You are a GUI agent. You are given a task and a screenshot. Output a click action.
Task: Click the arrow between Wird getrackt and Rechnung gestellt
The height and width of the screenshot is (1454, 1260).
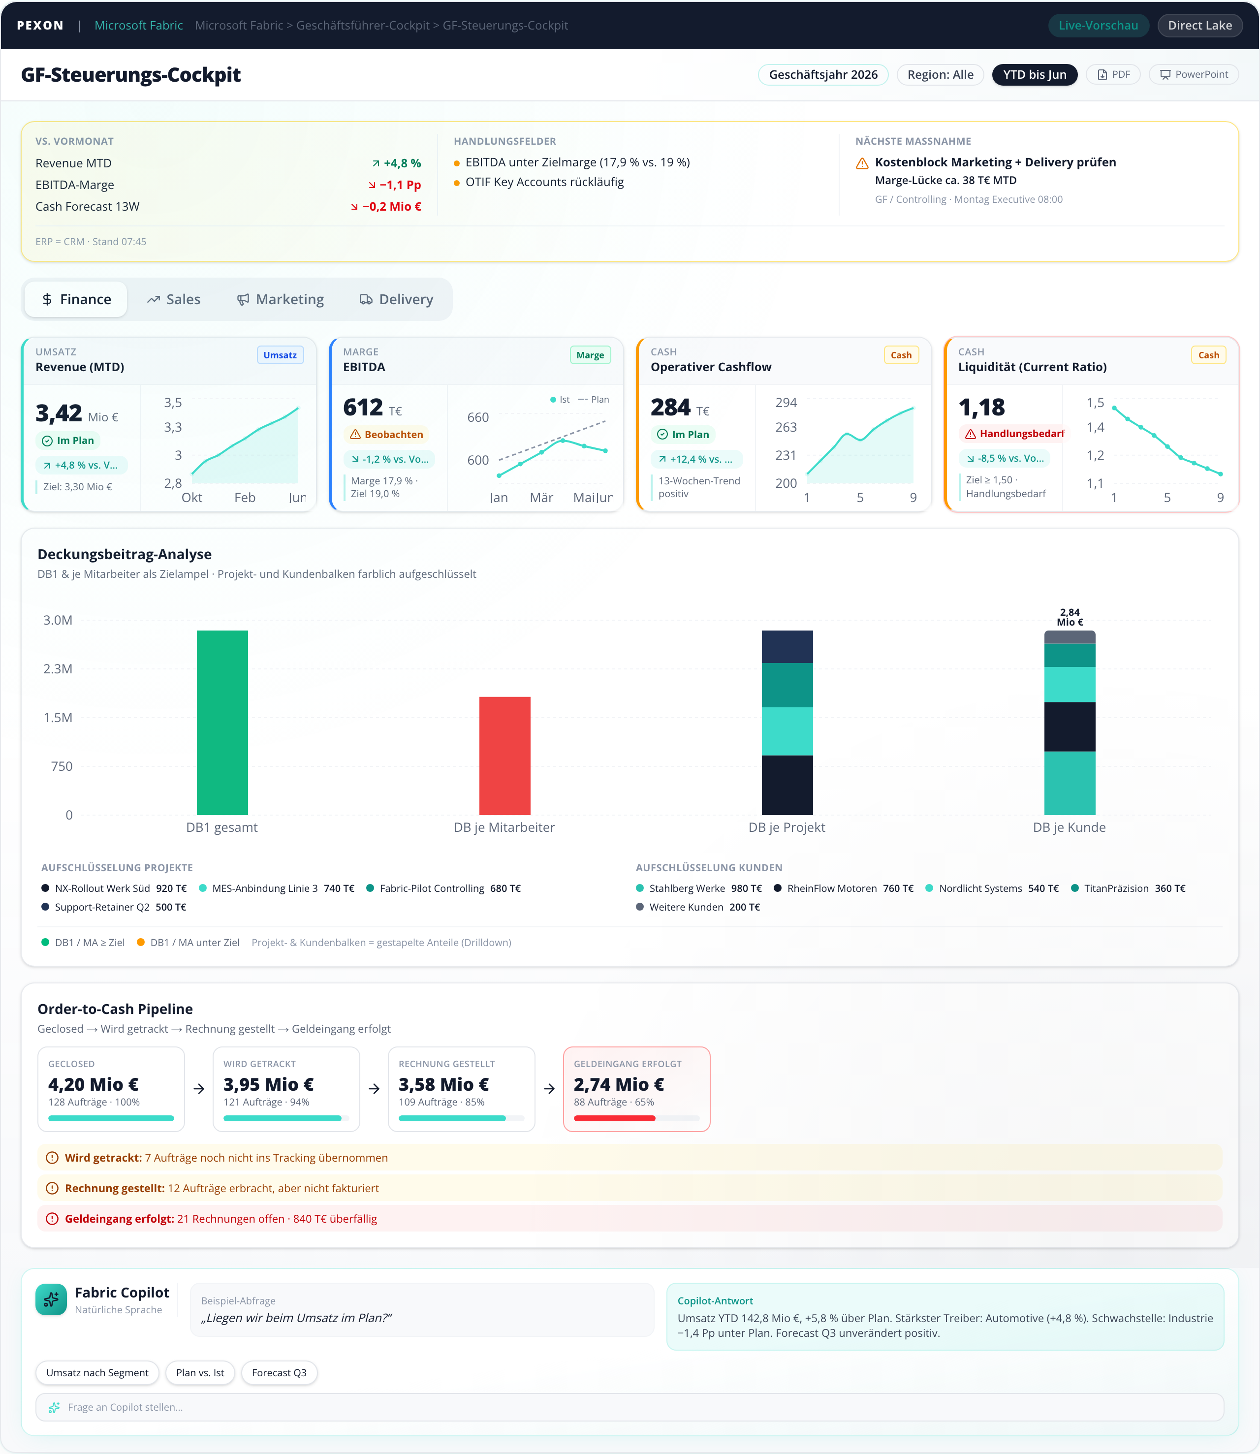374,1088
